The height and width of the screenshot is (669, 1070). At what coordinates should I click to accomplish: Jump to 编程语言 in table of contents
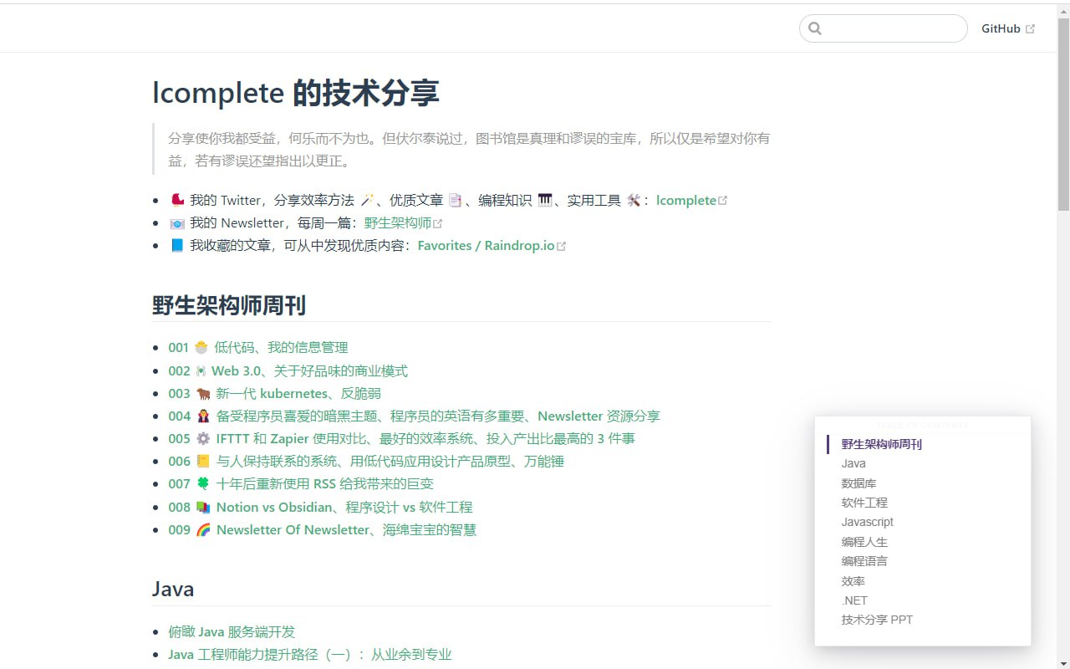click(x=864, y=561)
